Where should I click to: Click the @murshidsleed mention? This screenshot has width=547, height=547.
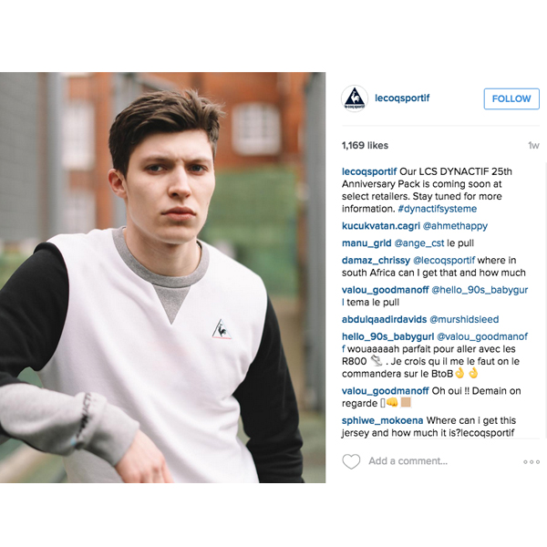[464, 320]
